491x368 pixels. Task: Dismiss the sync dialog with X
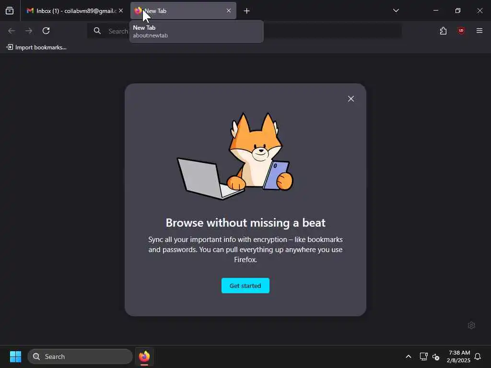(x=351, y=99)
